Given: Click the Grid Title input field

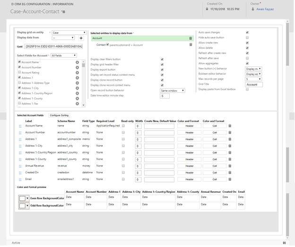Looking at the screenshot, I should coord(254,84).
